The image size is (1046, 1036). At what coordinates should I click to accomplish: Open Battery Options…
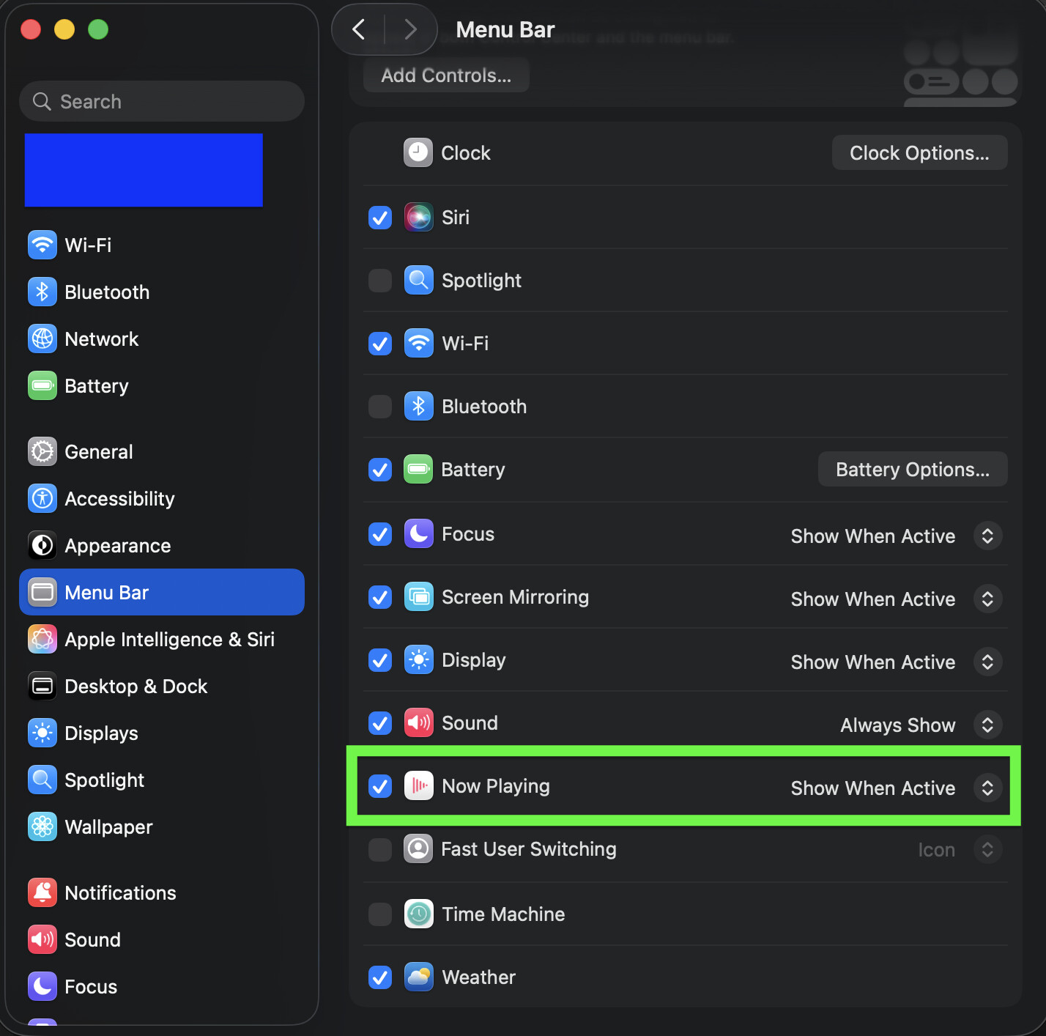(913, 469)
